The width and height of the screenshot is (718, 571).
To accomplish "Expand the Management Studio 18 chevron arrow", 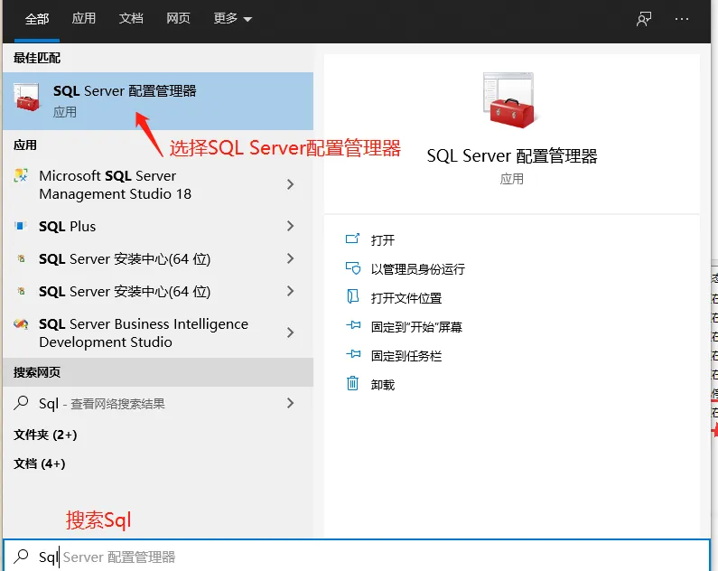I will [x=290, y=184].
